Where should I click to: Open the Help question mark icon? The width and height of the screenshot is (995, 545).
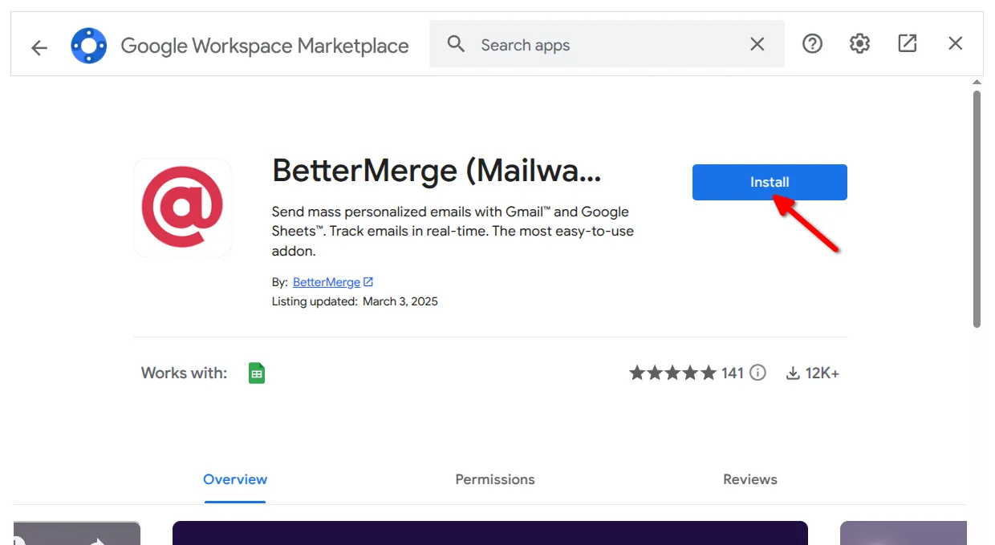click(812, 44)
